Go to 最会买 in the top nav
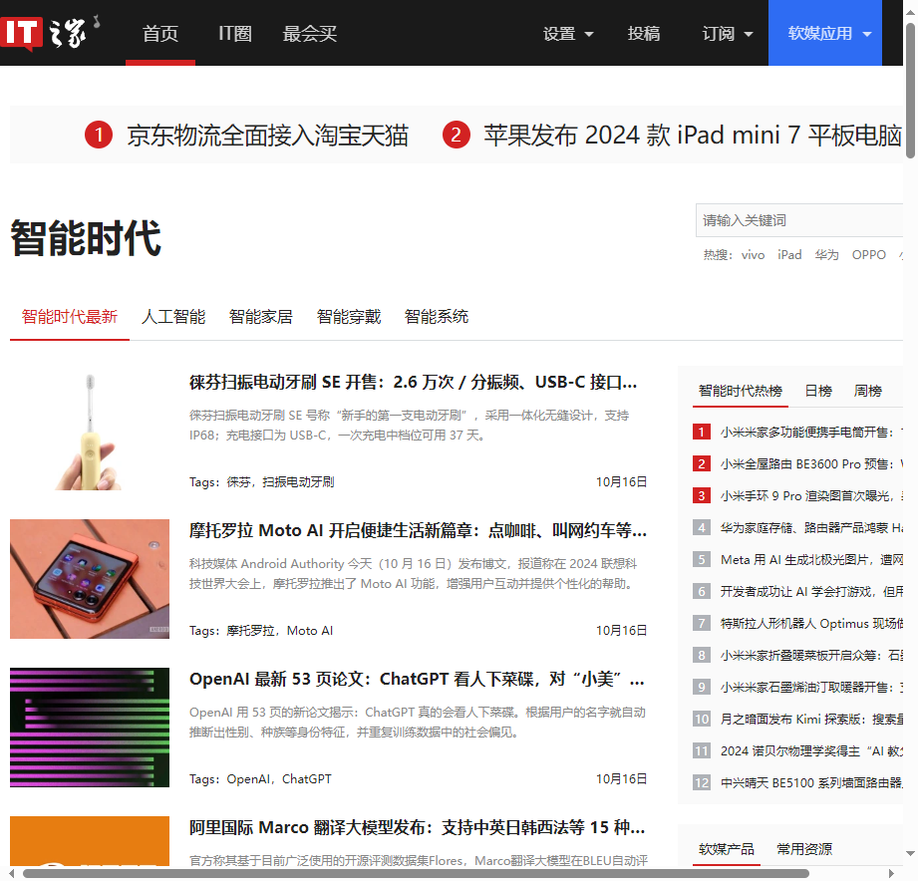Screen dimensions: 918x881 (x=310, y=33)
